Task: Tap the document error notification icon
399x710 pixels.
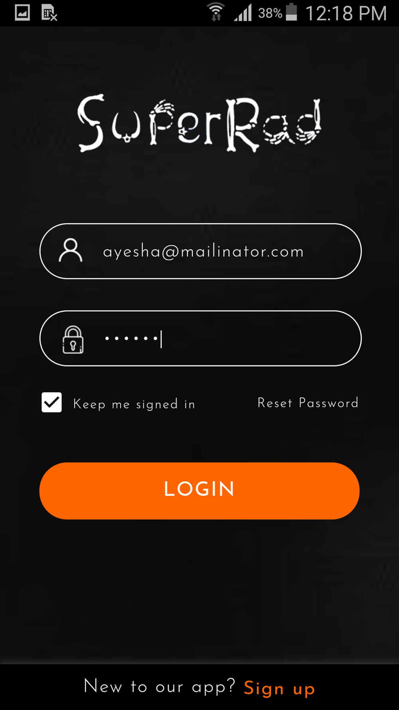Action: pyautogui.click(x=49, y=13)
